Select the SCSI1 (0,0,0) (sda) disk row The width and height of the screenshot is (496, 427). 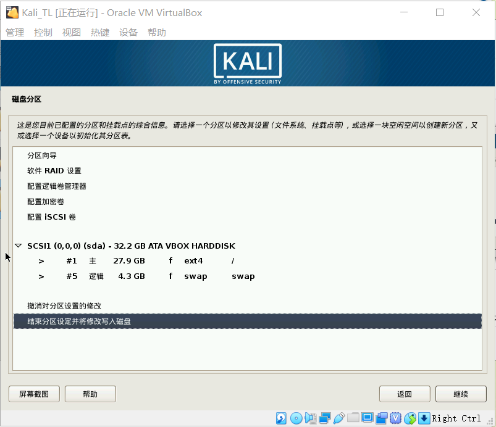pyautogui.click(x=247, y=246)
